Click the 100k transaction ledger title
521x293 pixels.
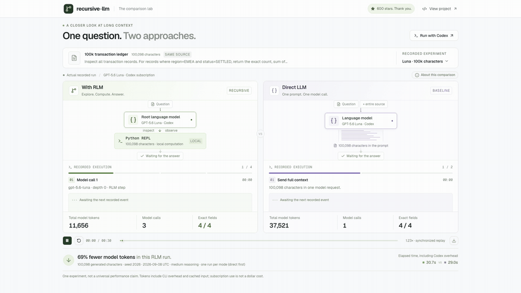click(106, 54)
